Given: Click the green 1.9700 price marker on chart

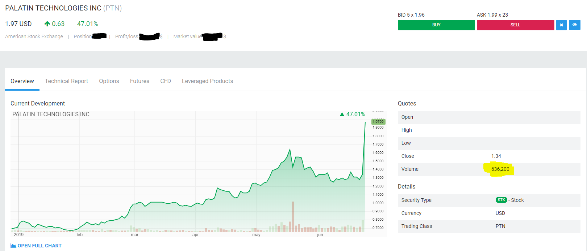Looking at the screenshot, I should pos(378,122).
